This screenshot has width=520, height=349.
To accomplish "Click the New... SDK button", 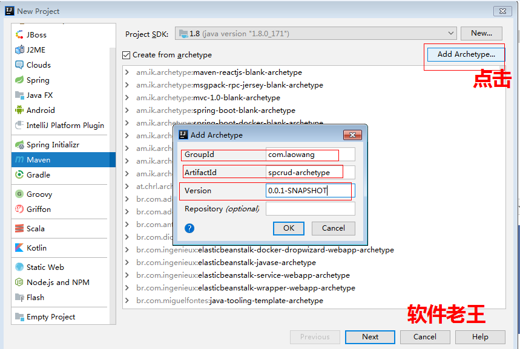I will (481, 33).
